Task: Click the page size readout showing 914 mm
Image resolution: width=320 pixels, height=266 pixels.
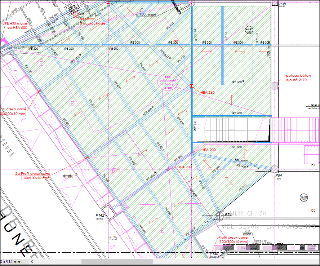Action: [11, 262]
